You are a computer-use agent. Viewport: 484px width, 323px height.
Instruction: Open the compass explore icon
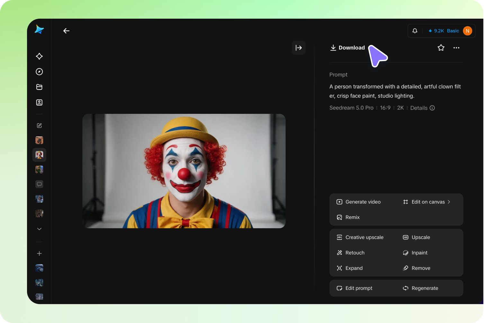[x=39, y=72]
